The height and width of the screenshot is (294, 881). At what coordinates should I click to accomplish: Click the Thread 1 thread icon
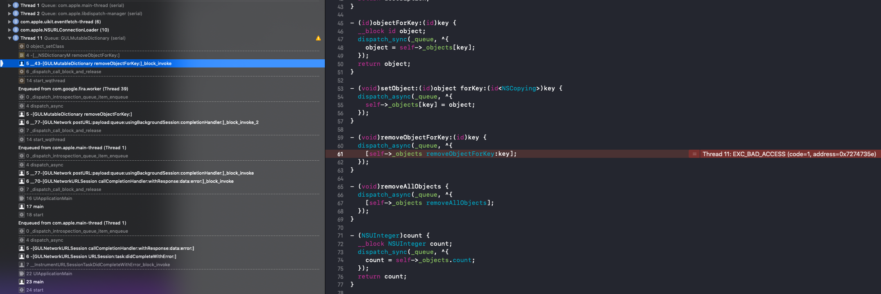coord(16,5)
